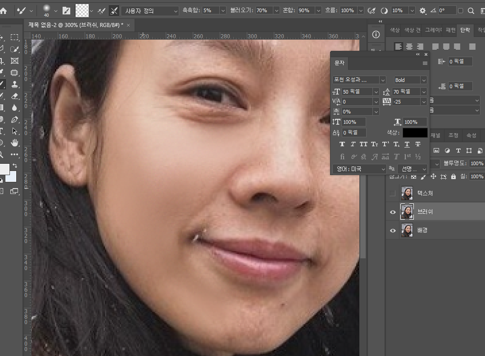
Task: Open the text color black swatch
Action: click(415, 133)
